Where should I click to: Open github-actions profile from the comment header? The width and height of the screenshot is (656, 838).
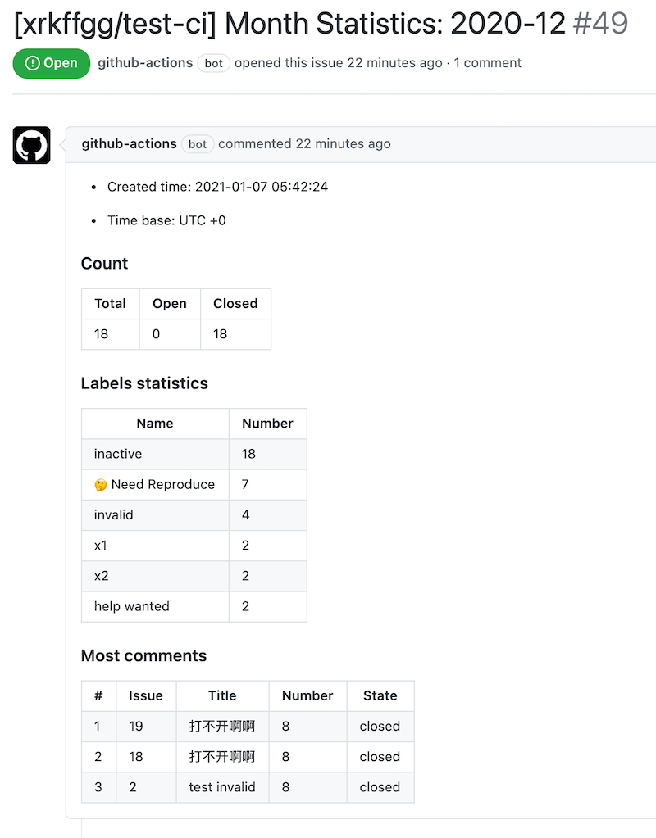click(x=129, y=144)
